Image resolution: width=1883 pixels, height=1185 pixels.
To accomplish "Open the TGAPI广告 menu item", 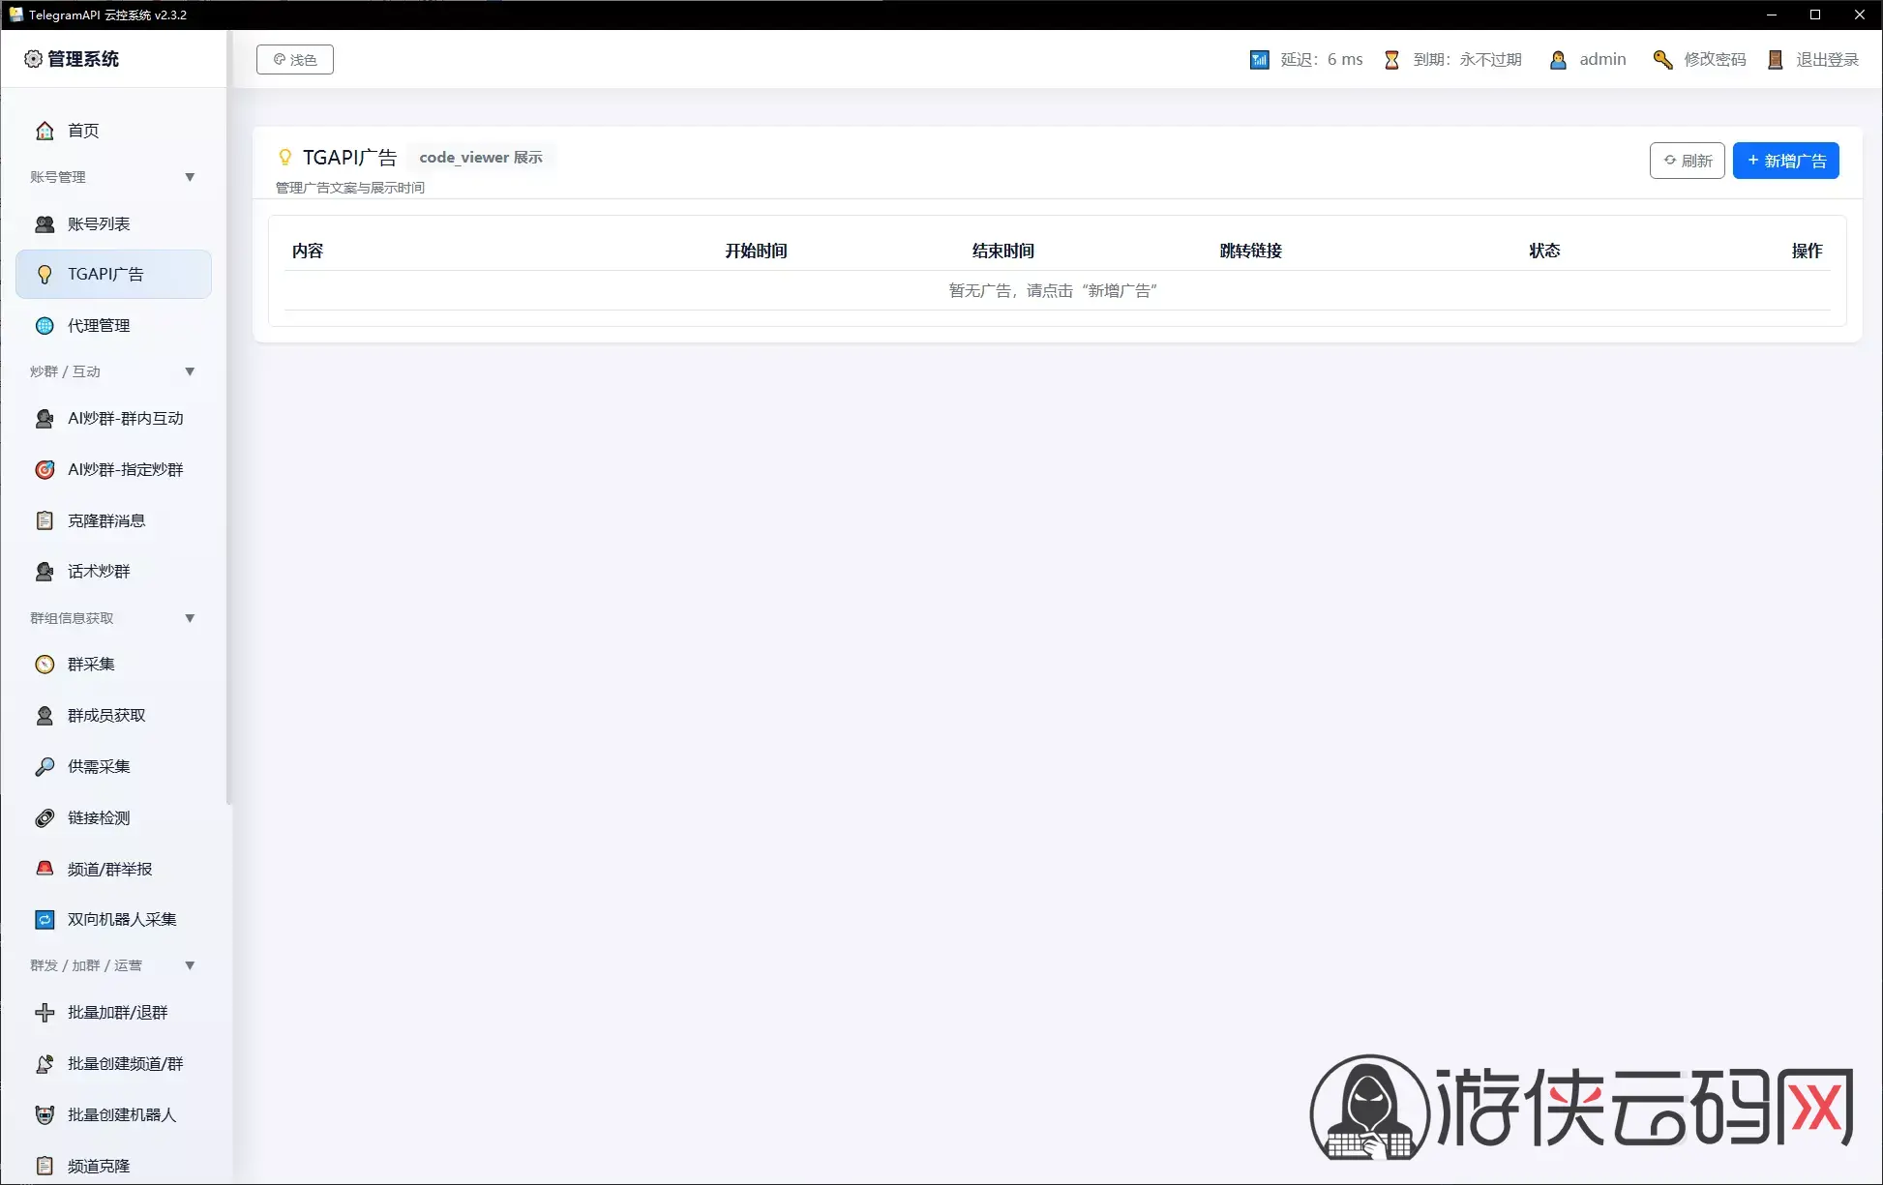I will (x=114, y=275).
